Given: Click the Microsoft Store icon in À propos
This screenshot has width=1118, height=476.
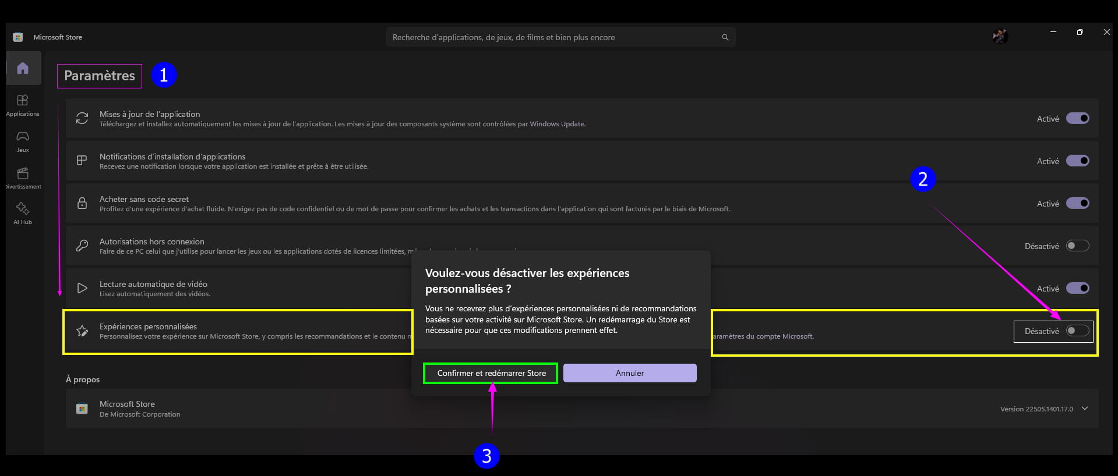Looking at the screenshot, I should pos(82,408).
